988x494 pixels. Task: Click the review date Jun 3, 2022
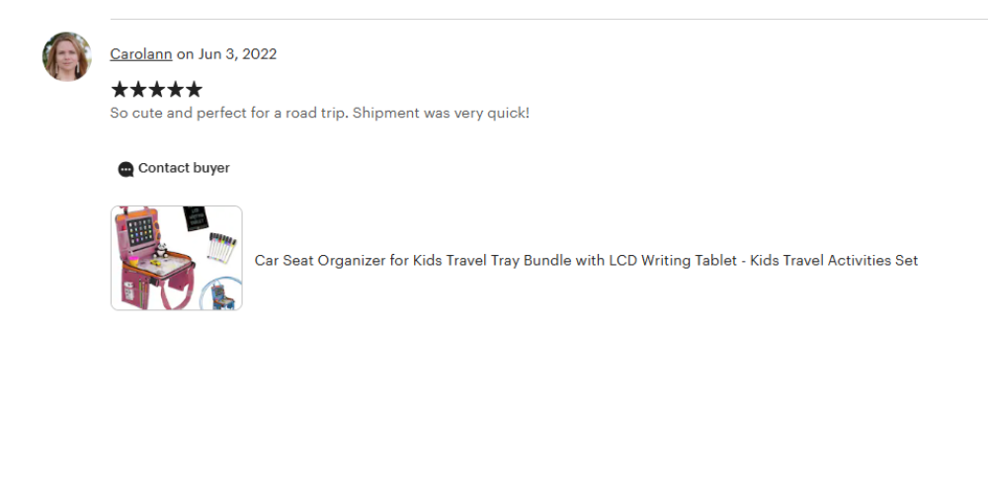237,54
